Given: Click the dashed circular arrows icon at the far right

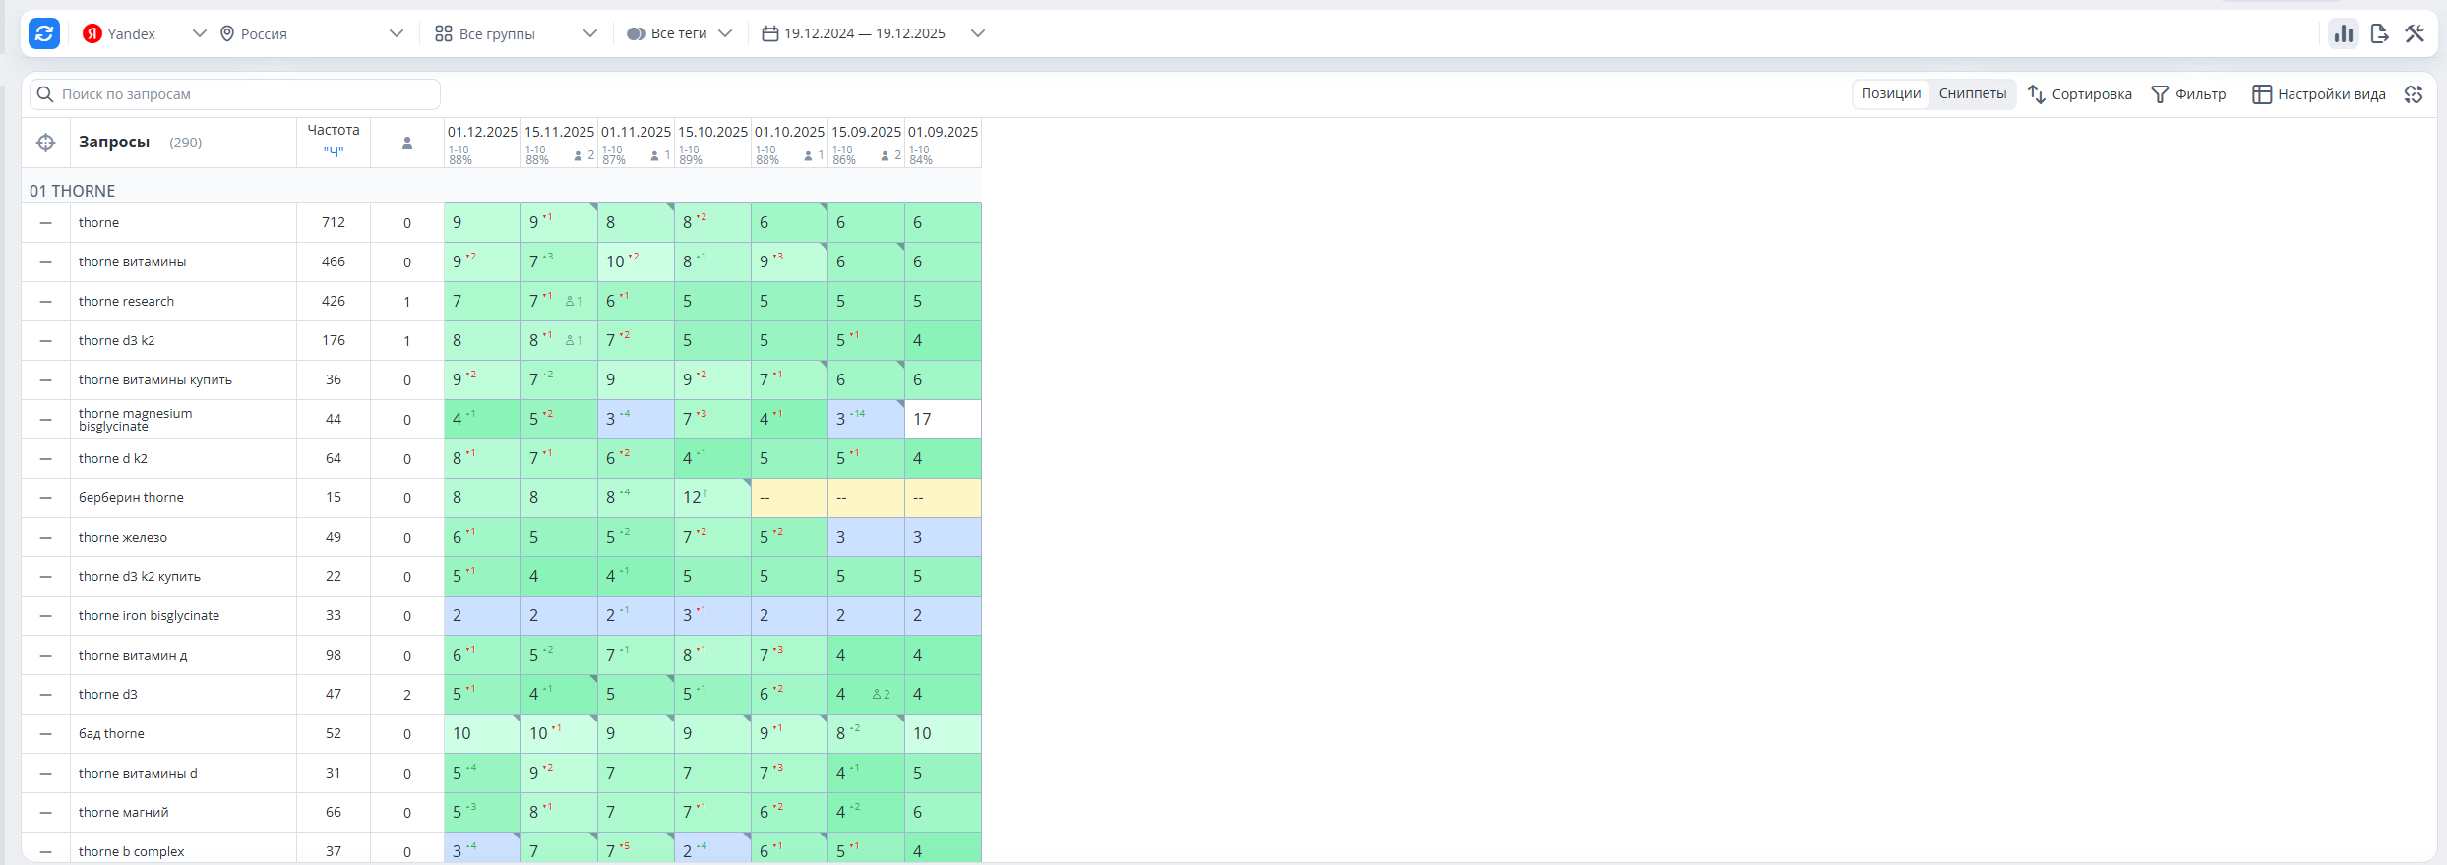Looking at the screenshot, I should tap(2414, 94).
